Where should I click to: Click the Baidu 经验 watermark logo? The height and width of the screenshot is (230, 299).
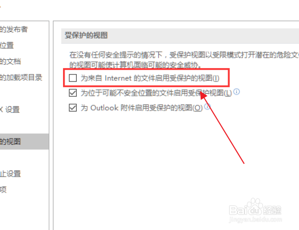point(255,208)
